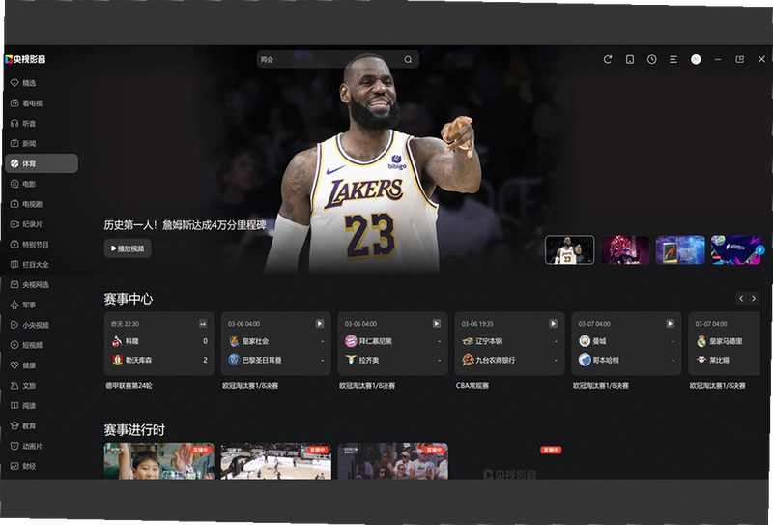Advance banner thumbnails with blue arrow
The width and height of the screenshot is (773, 525).
760,250
